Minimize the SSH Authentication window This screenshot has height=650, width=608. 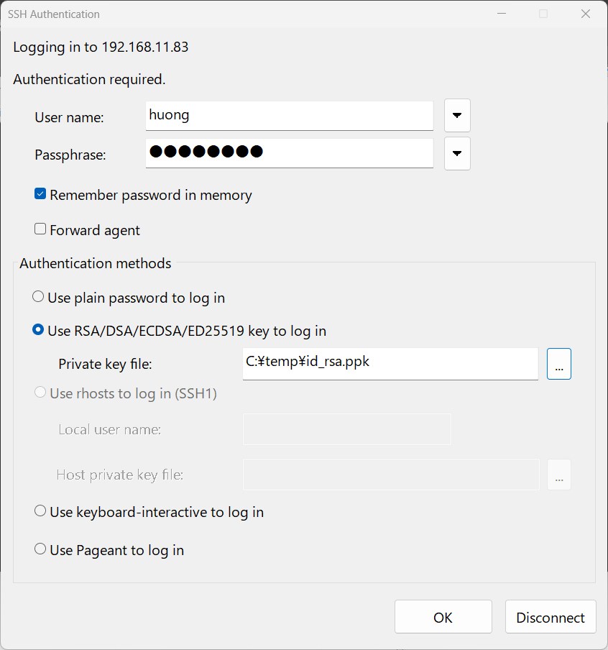502,14
